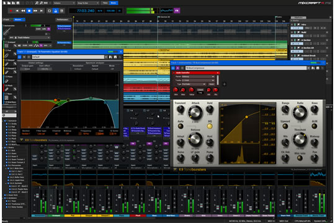The image size is (335, 223).
Task: Click the Open Project folder icon
Action: (x=9, y=3)
